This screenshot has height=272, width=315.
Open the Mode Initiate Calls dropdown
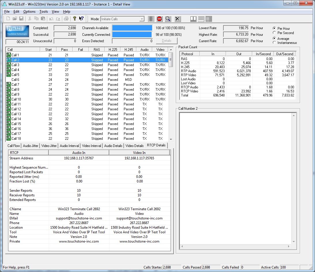pyautogui.click(x=142, y=19)
